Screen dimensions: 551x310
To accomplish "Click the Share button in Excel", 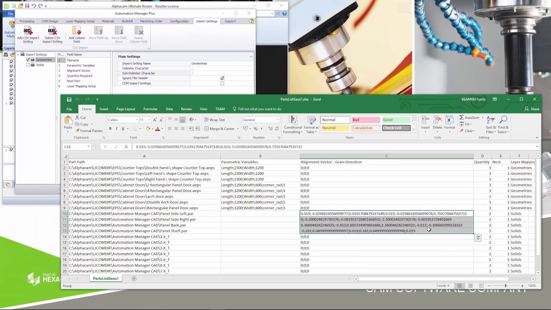I will tap(532, 109).
